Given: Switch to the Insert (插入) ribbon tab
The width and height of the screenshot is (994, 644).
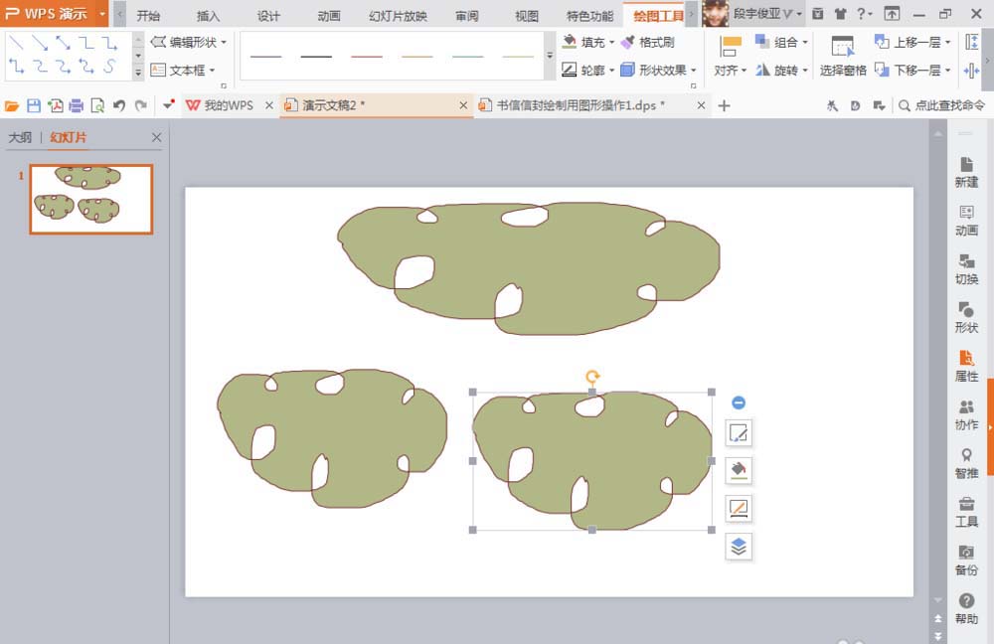Looking at the screenshot, I should [x=208, y=15].
